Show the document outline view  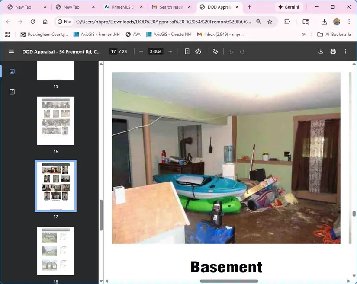12,92
